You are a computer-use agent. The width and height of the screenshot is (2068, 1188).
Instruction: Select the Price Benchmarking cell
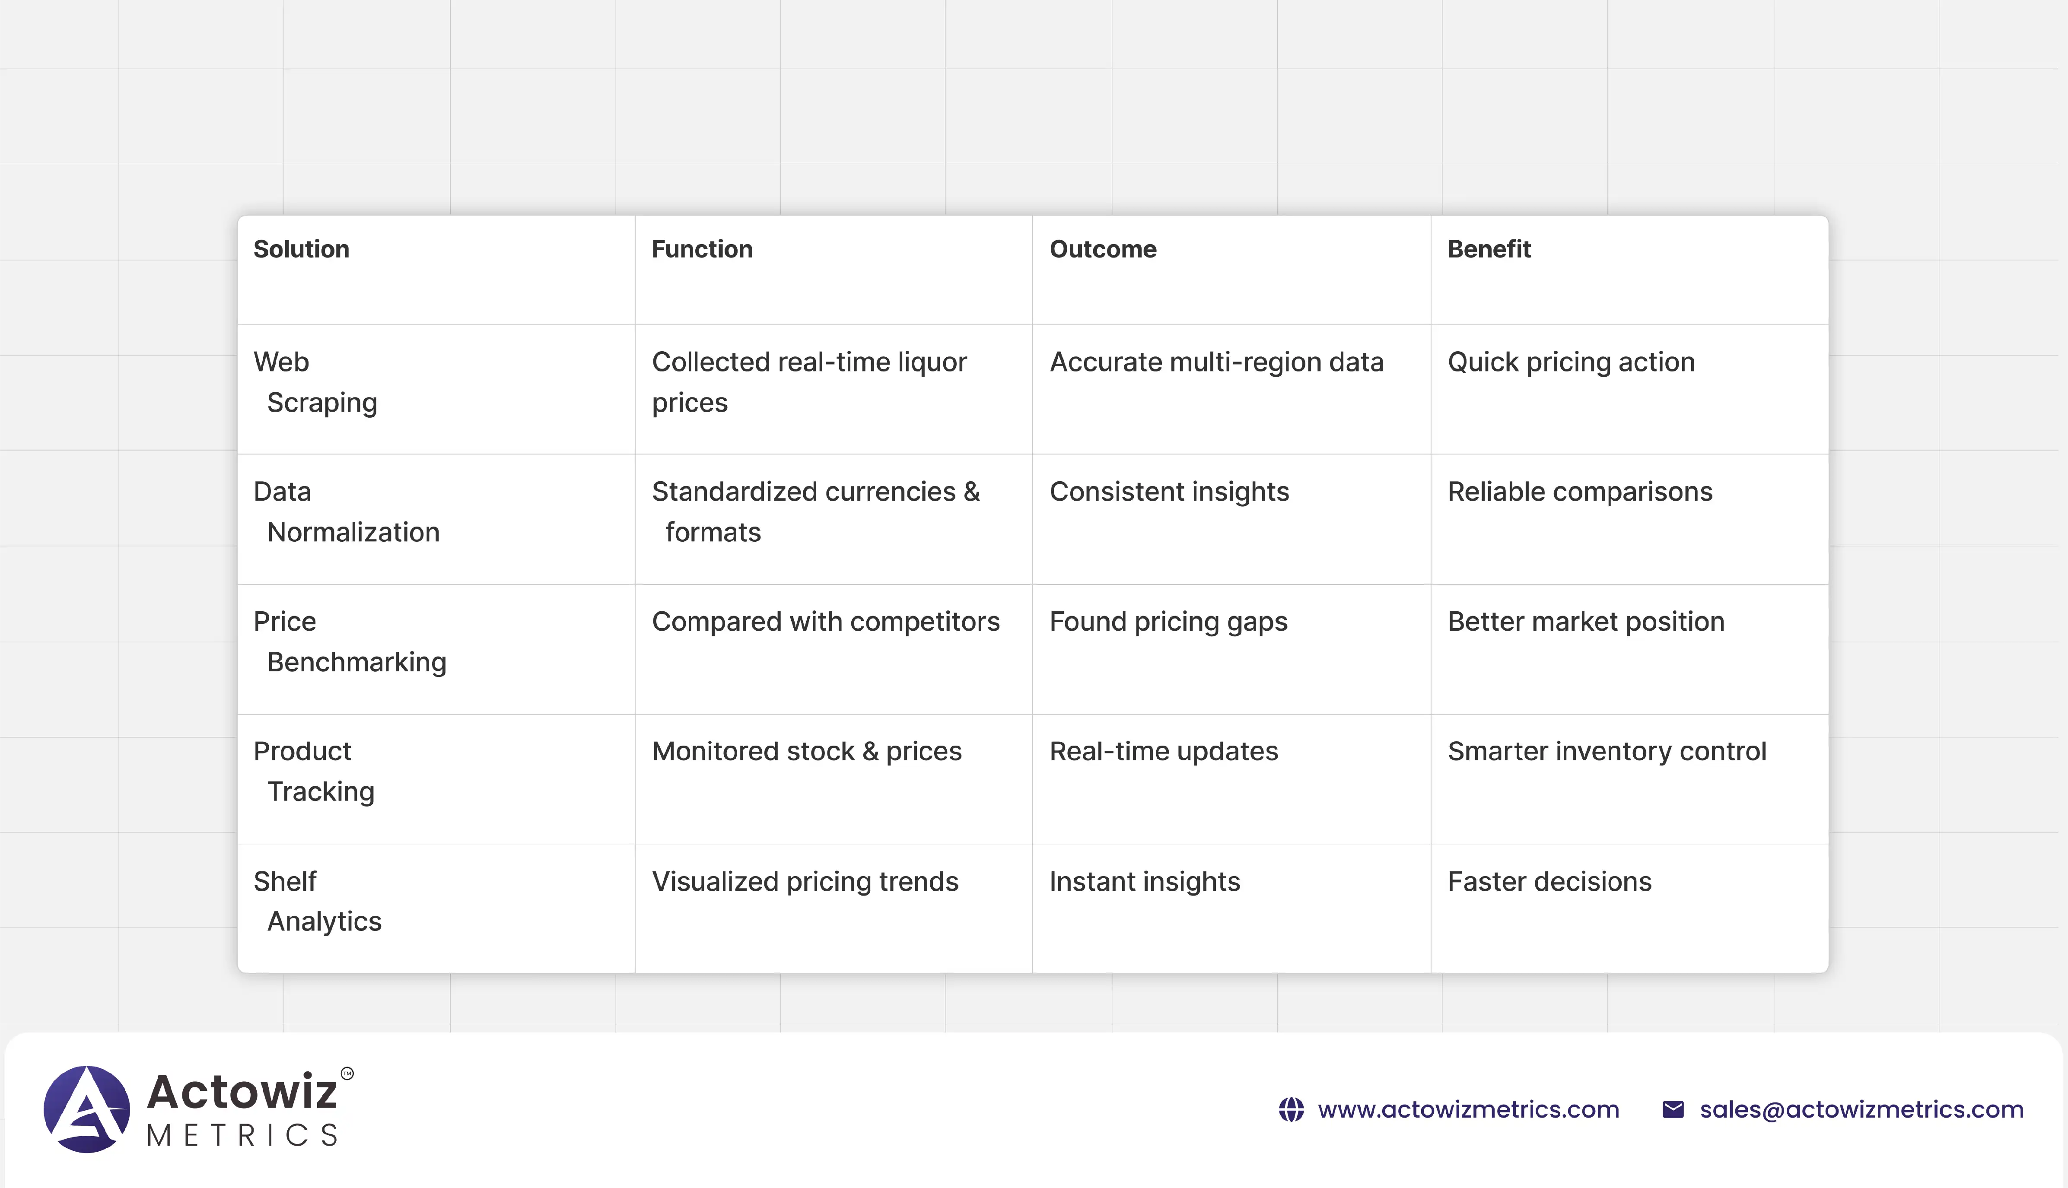click(x=349, y=642)
